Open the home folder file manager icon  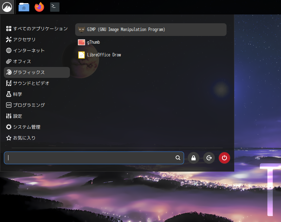click(24, 7)
